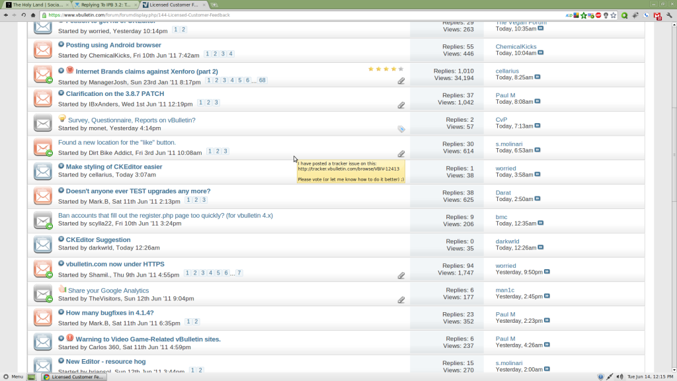Click the blue phone bubble extension icon
Image resolution: width=677 pixels, height=381 pixels.
(647, 16)
